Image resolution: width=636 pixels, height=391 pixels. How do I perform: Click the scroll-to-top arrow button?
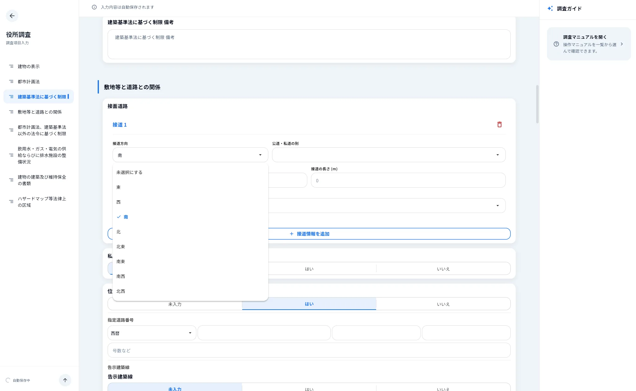[65, 380]
